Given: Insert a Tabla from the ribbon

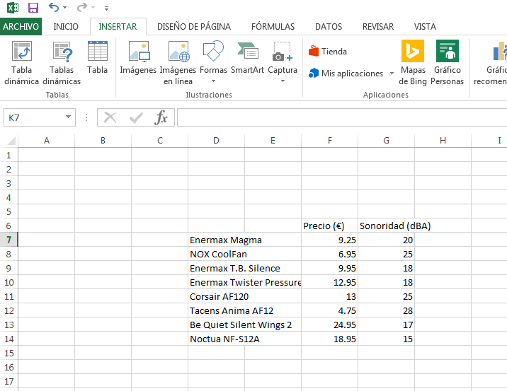Looking at the screenshot, I should point(97,57).
